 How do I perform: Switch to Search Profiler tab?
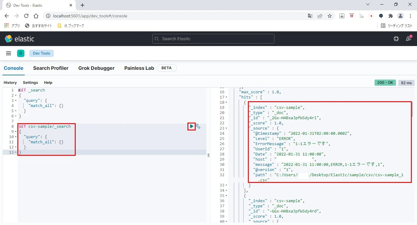[x=51, y=68]
